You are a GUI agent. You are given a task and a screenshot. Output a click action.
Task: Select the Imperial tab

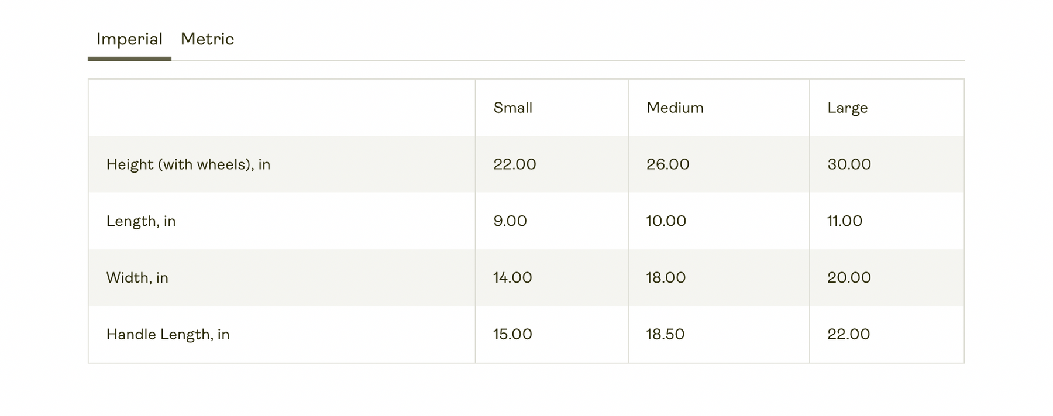click(x=129, y=39)
